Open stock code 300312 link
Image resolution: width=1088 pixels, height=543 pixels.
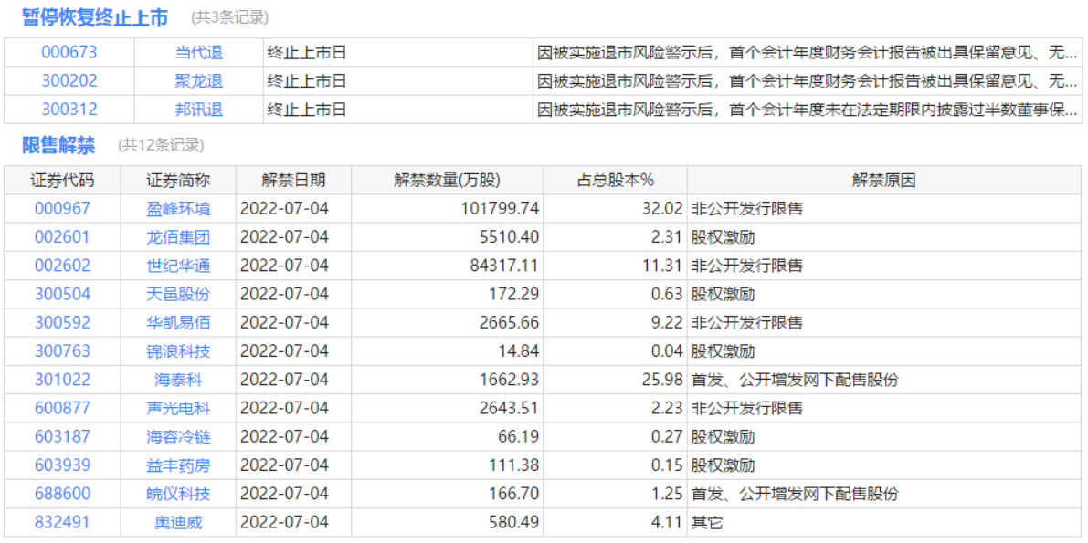[69, 110]
